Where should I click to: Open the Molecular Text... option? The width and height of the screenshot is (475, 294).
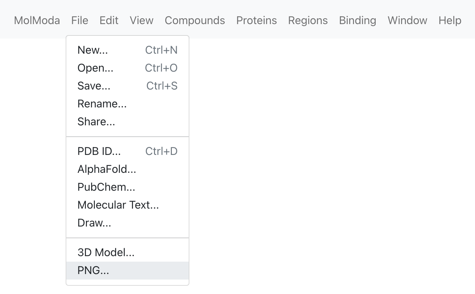point(128,205)
